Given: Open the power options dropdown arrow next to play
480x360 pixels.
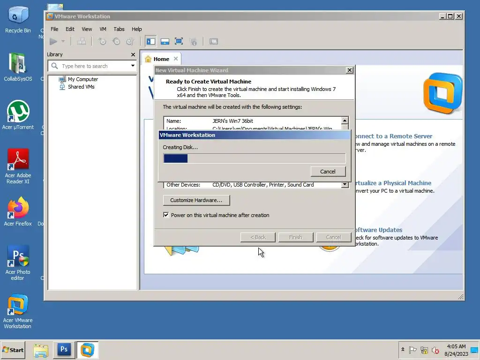Looking at the screenshot, I should (x=63, y=41).
